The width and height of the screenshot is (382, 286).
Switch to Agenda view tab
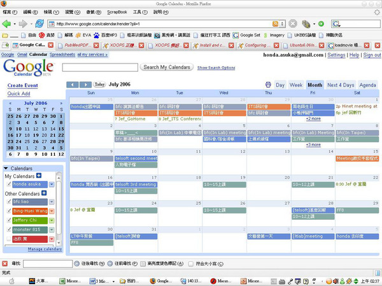coord(367,85)
